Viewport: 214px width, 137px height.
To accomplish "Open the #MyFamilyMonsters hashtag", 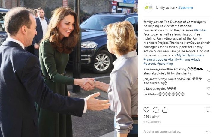I will (x=189, y=55).
